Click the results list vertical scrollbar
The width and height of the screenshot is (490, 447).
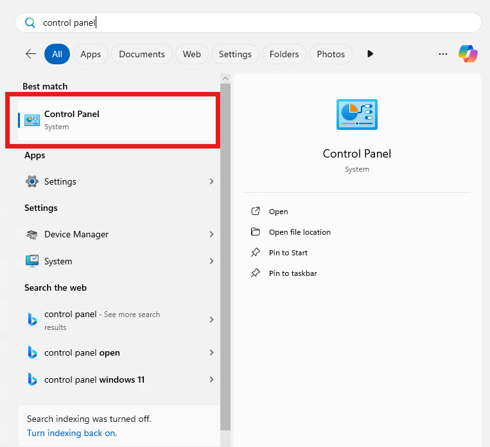click(225, 257)
